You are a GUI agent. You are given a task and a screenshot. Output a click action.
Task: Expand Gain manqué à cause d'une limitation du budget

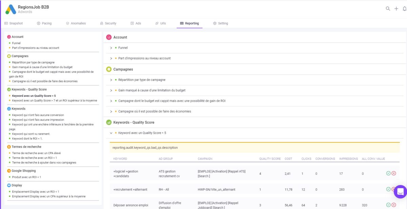[111, 90]
